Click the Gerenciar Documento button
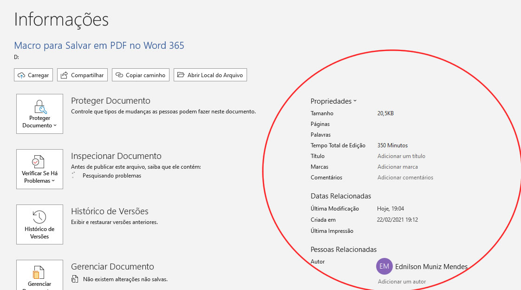The image size is (521, 290). [39, 275]
